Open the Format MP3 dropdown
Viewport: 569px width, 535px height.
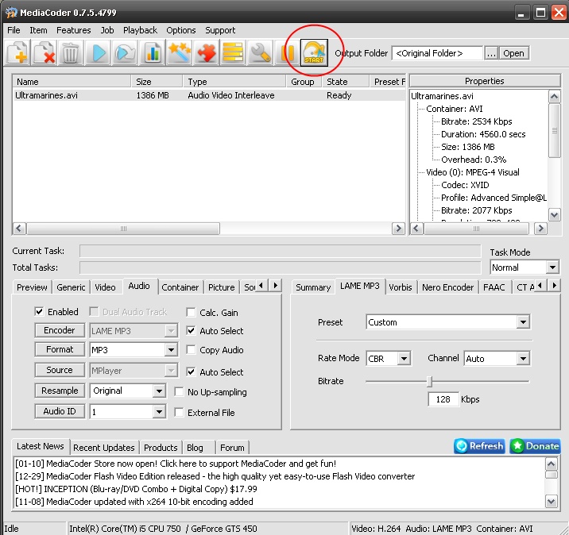pos(171,350)
